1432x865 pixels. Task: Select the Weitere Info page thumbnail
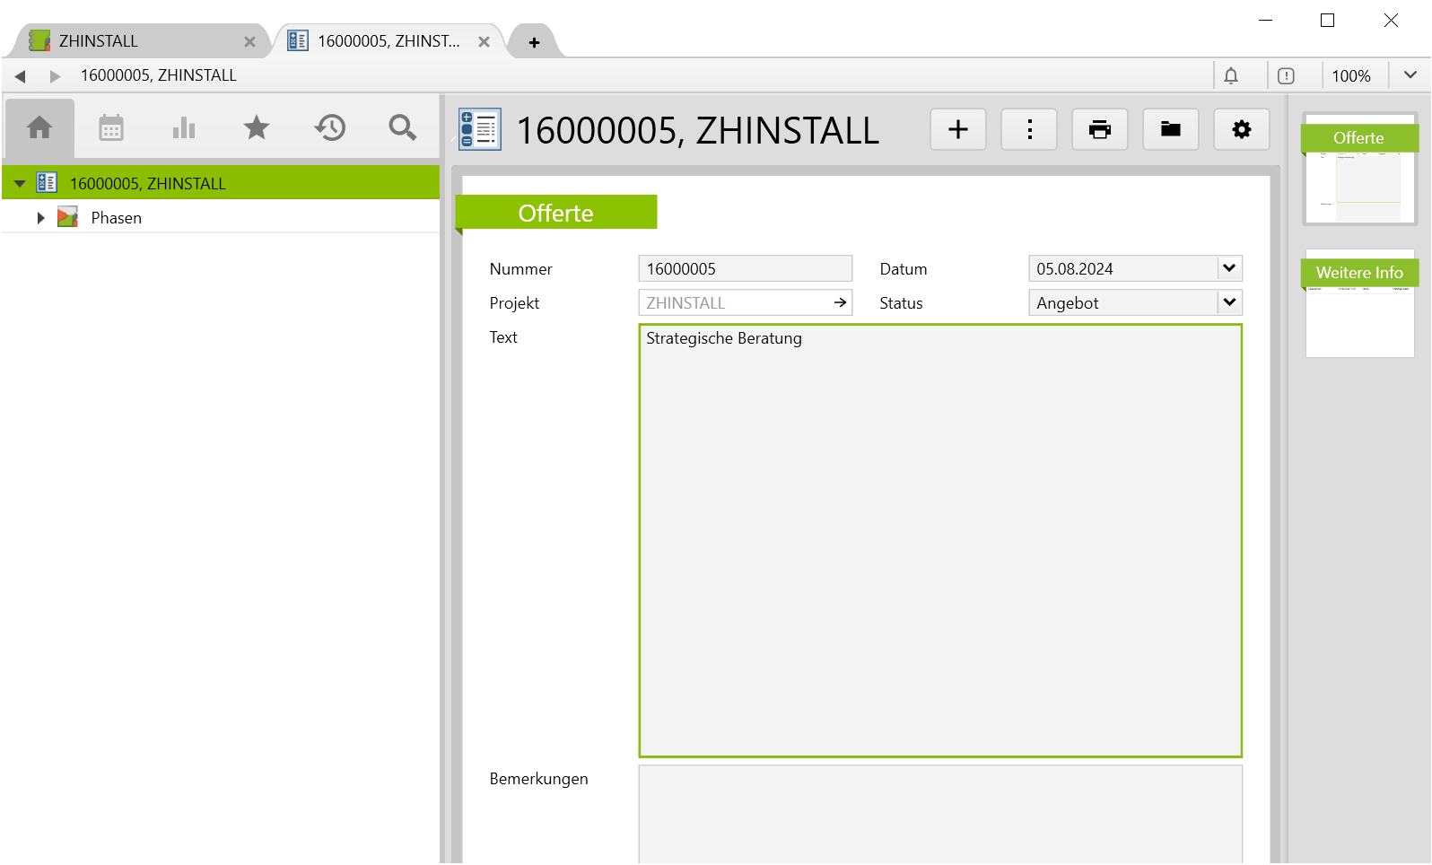point(1359,303)
